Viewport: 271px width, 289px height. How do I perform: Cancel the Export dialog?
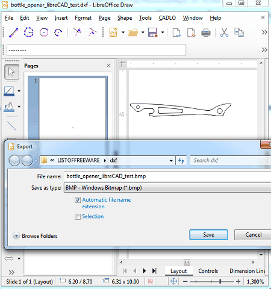(x=253, y=235)
